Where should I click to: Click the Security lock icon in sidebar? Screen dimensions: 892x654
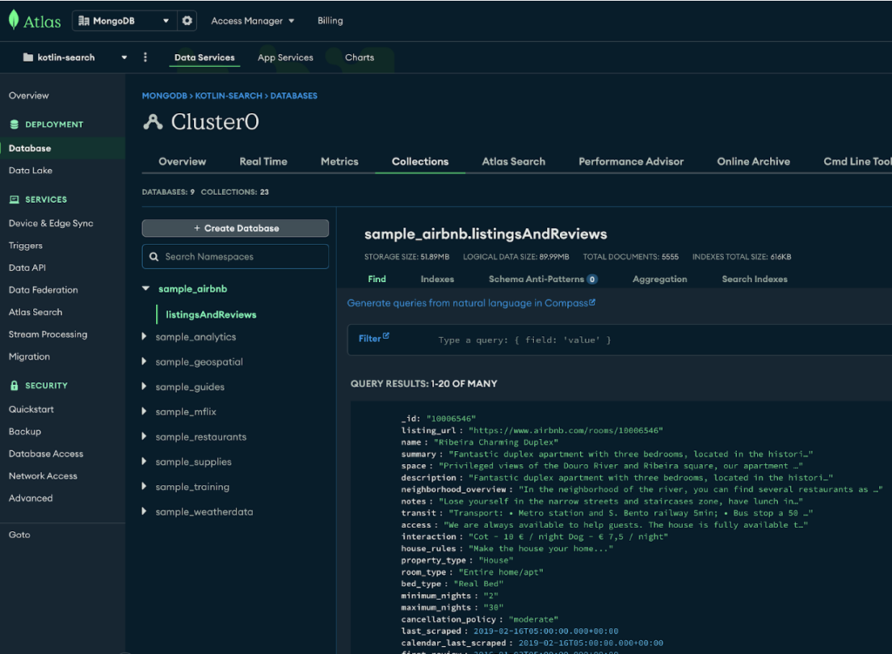14,386
